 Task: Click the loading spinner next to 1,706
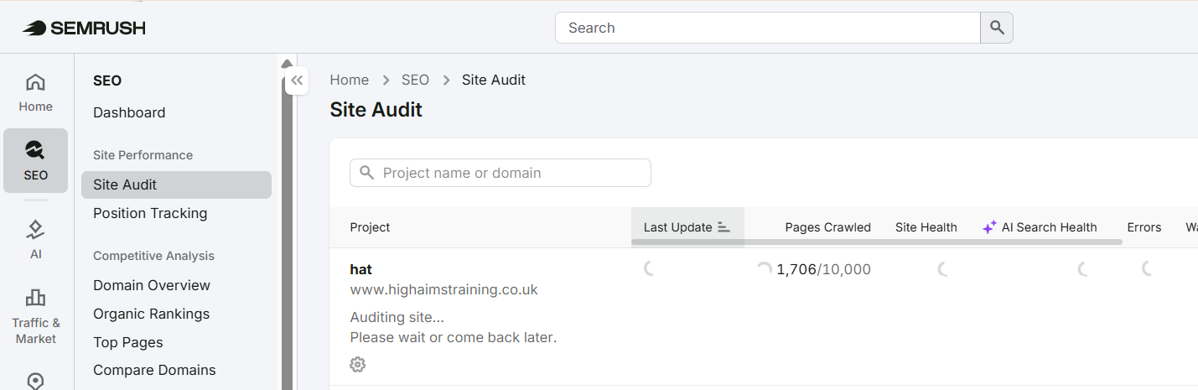click(x=765, y=269)
